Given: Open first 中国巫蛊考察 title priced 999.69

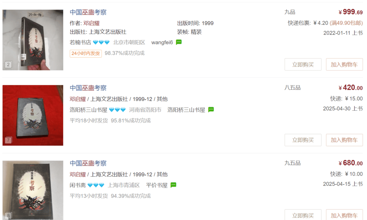Looking at the screenshot, I should point(88,12).
